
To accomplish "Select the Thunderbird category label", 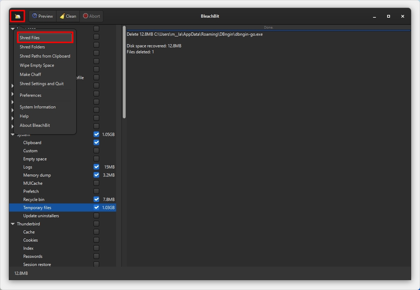I will pos(28,224).
